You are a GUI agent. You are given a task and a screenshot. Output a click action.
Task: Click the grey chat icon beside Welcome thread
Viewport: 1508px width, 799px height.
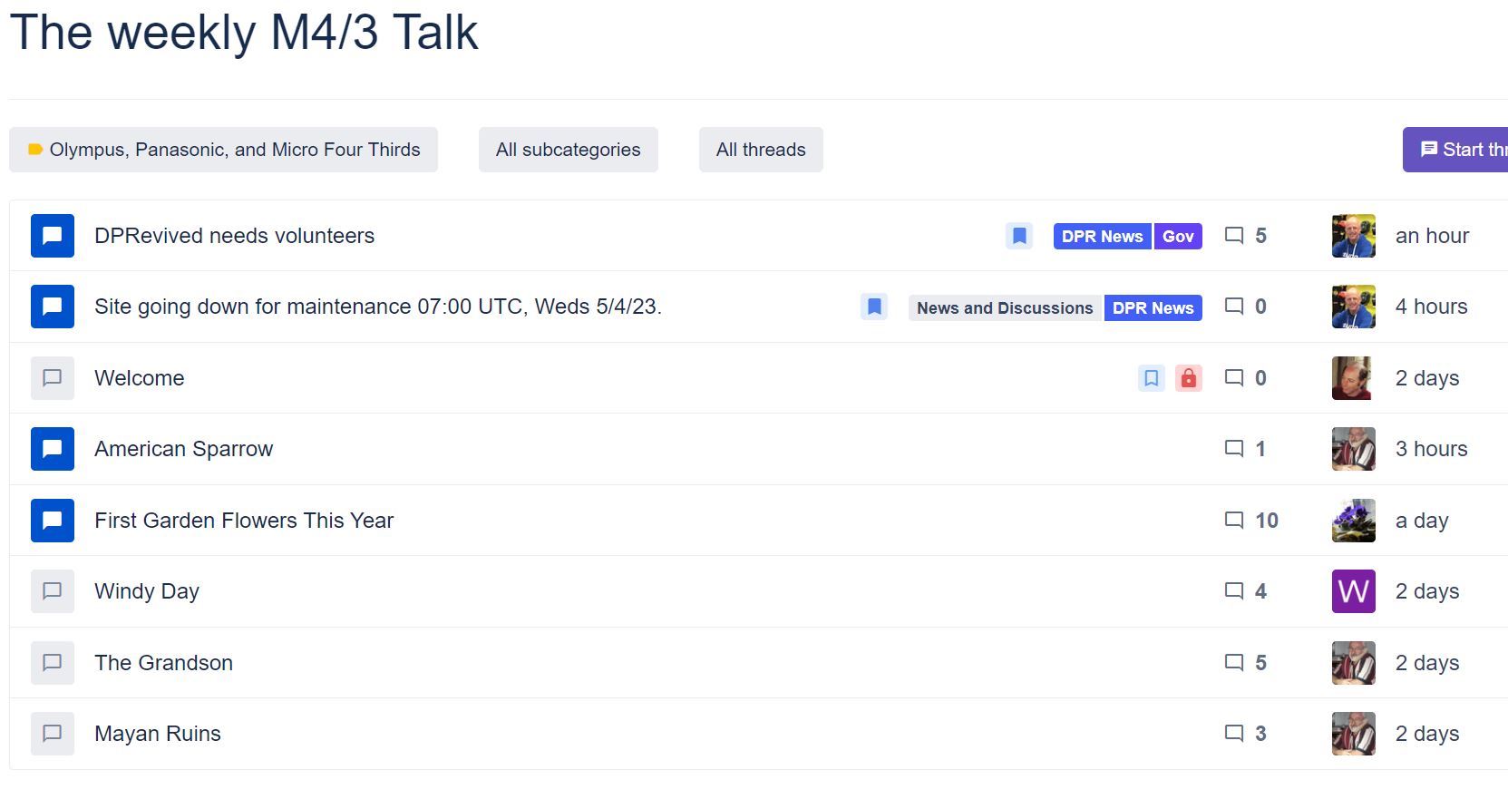tap(53, 378)
